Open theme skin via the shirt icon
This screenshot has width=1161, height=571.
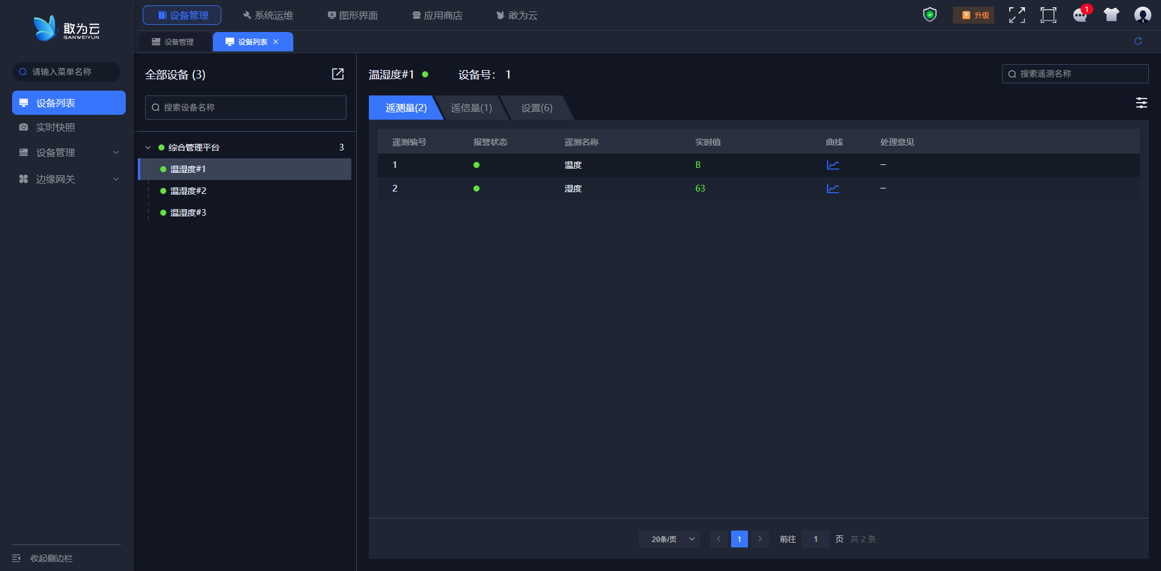[x=1111, y=15]
